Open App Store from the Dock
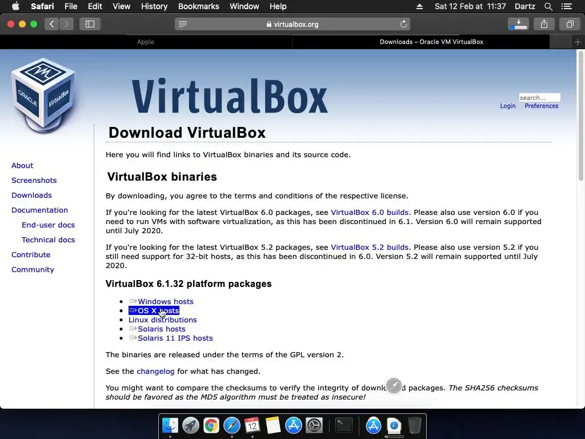Viewport: 585px width, 439px height. click(294, 425)
